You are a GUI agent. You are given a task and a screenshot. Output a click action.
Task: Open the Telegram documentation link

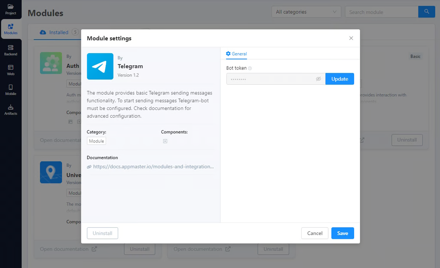(x=153, y=167)
